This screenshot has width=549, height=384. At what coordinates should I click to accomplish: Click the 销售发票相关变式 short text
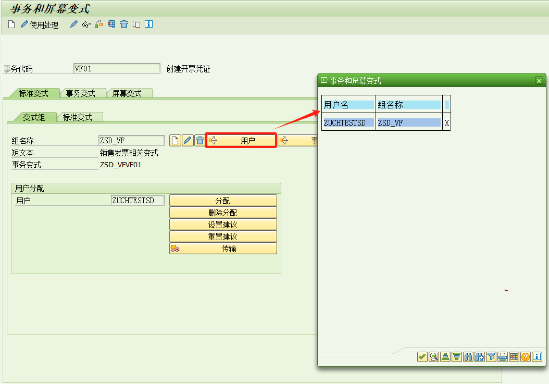click(x=129, y=153)
